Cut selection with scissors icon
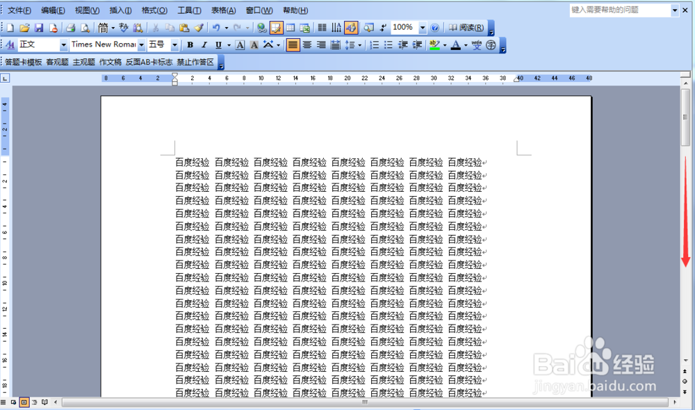Image resolution: width=695 pixels, height=410 pixels. [156, 28]
